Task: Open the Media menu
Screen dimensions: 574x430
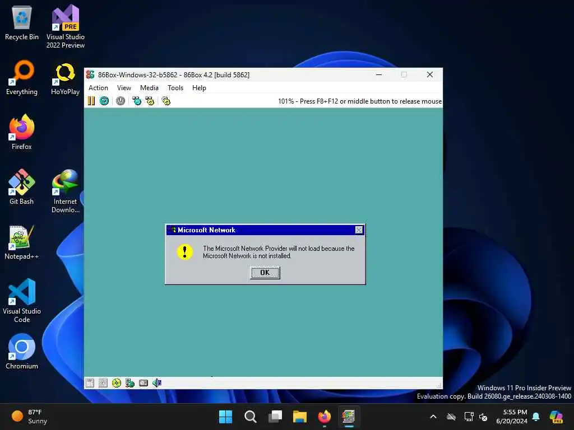Action: click(x=149, y=88)
